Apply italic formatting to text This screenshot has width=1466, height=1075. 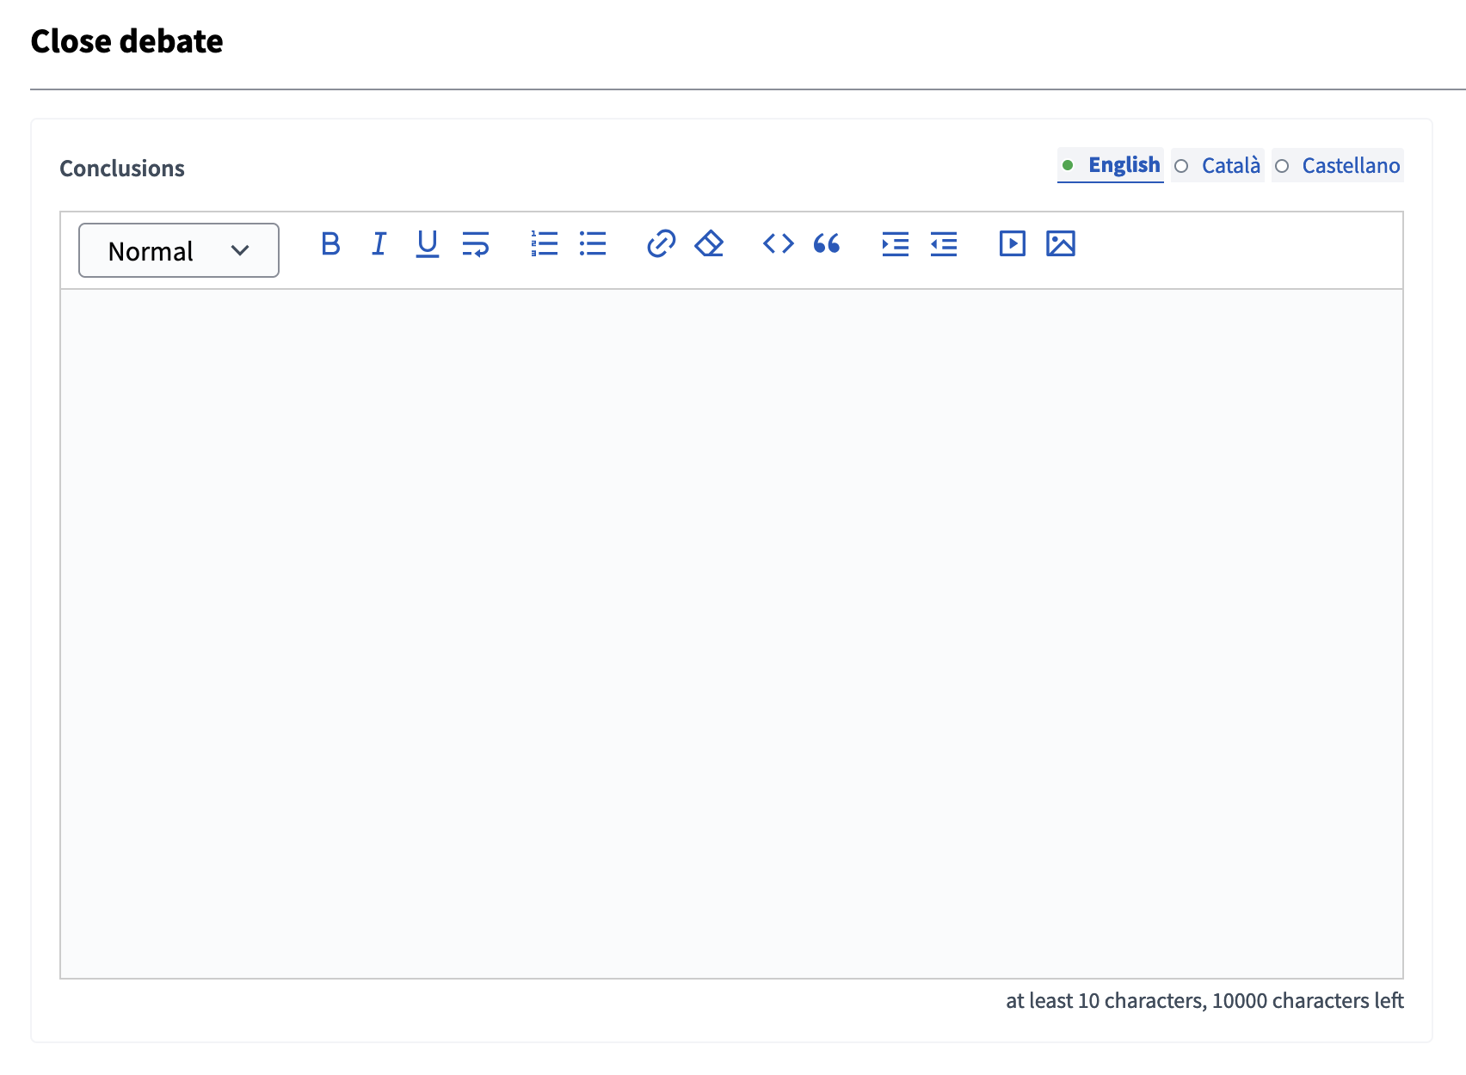tap(379, 244)
